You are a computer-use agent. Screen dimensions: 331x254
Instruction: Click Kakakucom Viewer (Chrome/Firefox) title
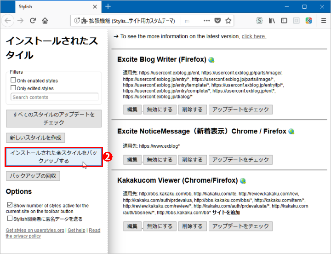[x=177, y=180]
